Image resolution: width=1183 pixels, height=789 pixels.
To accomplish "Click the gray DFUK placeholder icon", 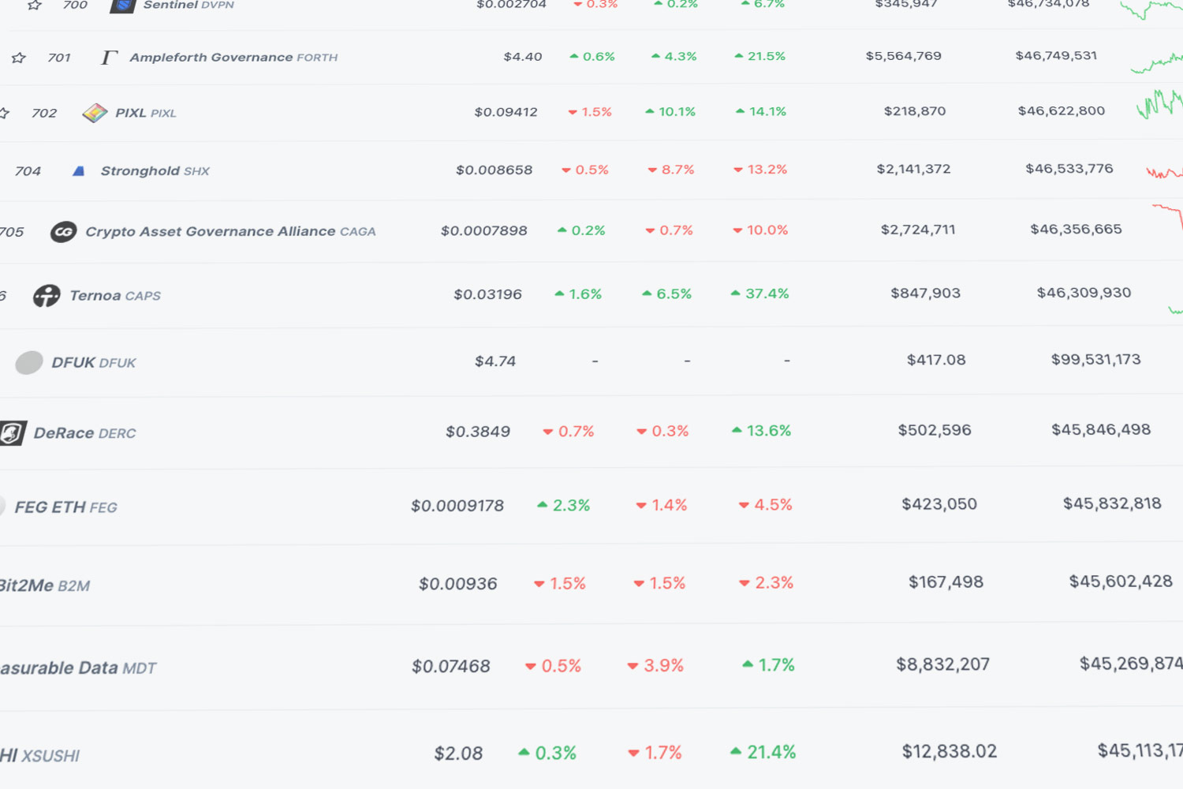I will (x=28, y=362).
